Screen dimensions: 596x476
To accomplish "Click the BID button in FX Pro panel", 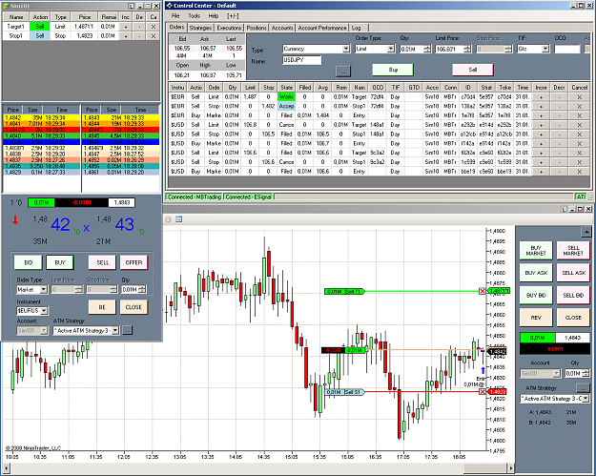I will [28, 262].
